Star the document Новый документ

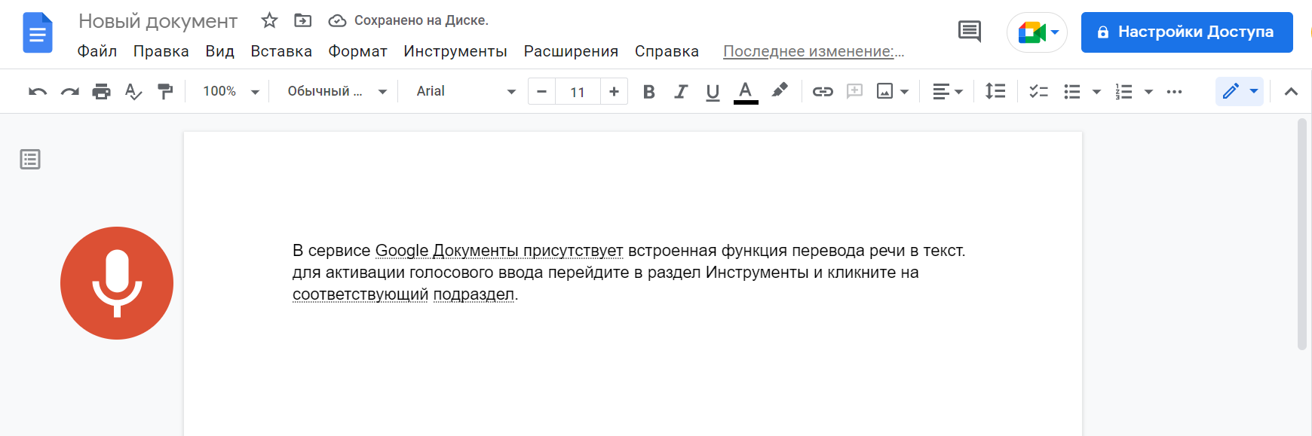pos(269,20)
